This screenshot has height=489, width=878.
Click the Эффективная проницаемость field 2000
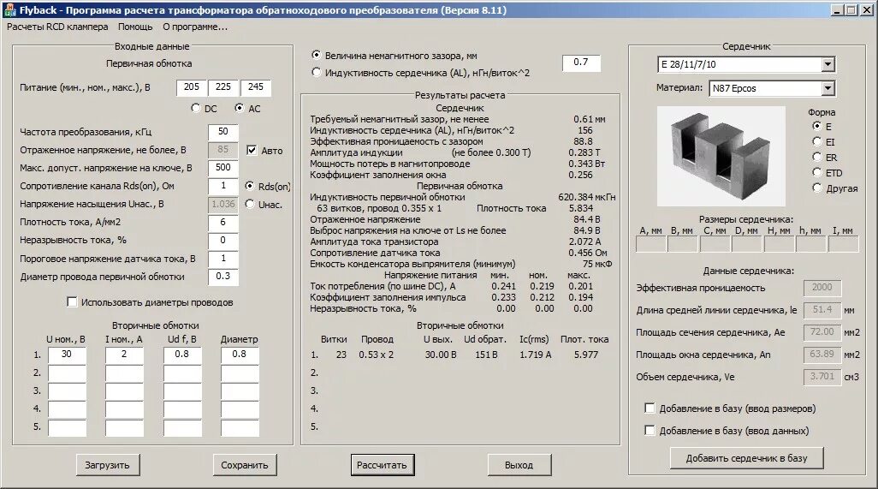click(x=822, y=288)
